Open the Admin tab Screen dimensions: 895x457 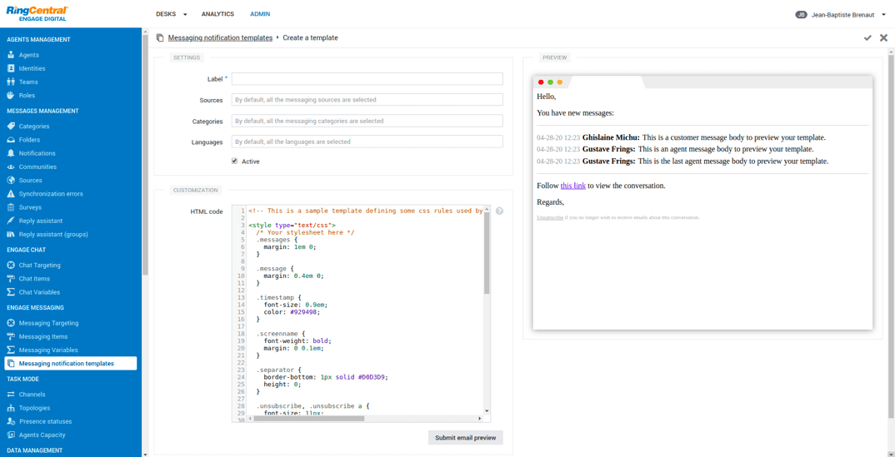click(x=260, y=14)
